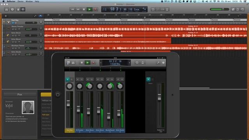Open the Note Pad button in toolbar
249x140 pixels.
tap(233, 9)
